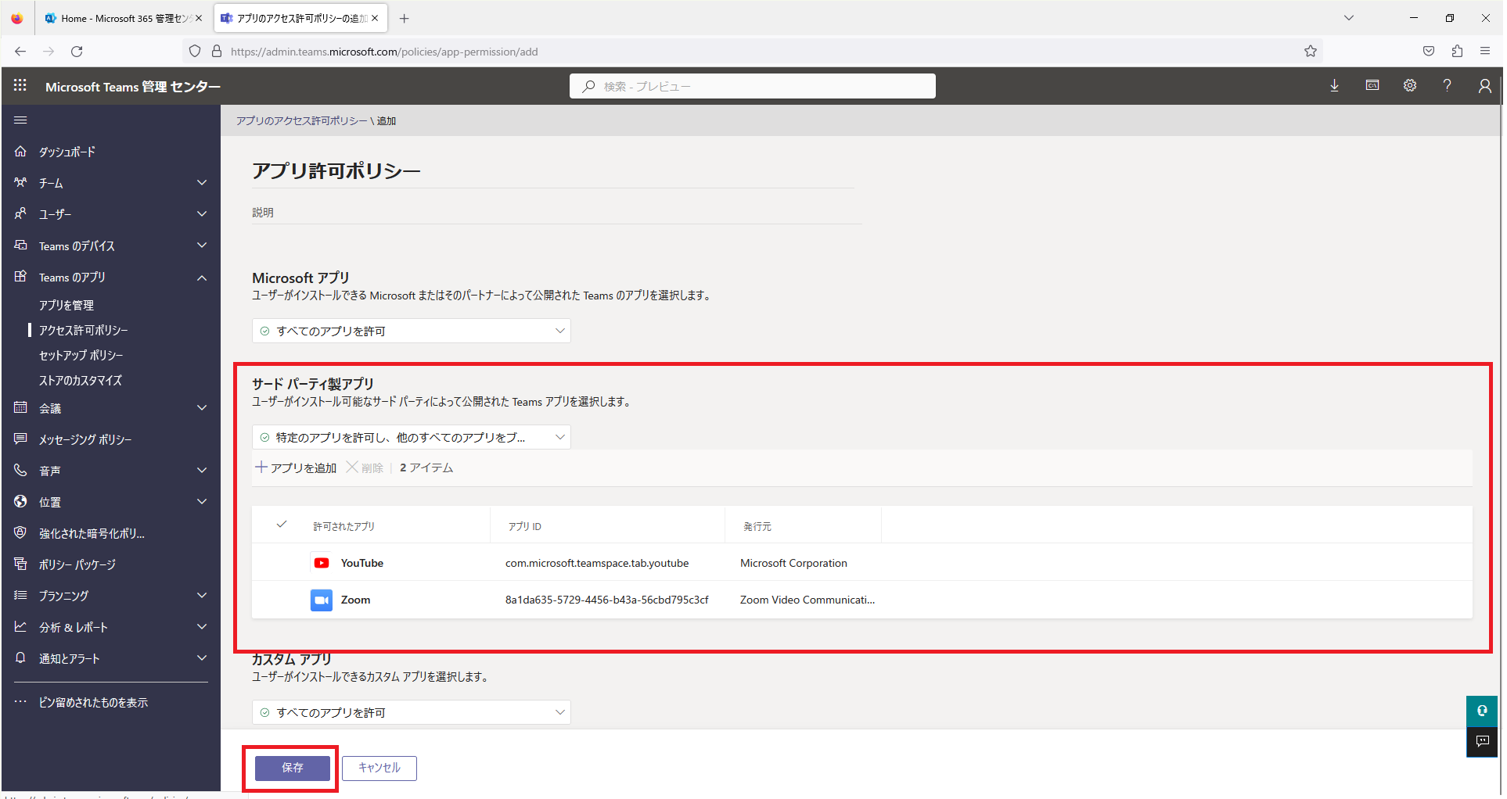
Task: Go back using browser back arrow
Action: (x=20, y=52)
